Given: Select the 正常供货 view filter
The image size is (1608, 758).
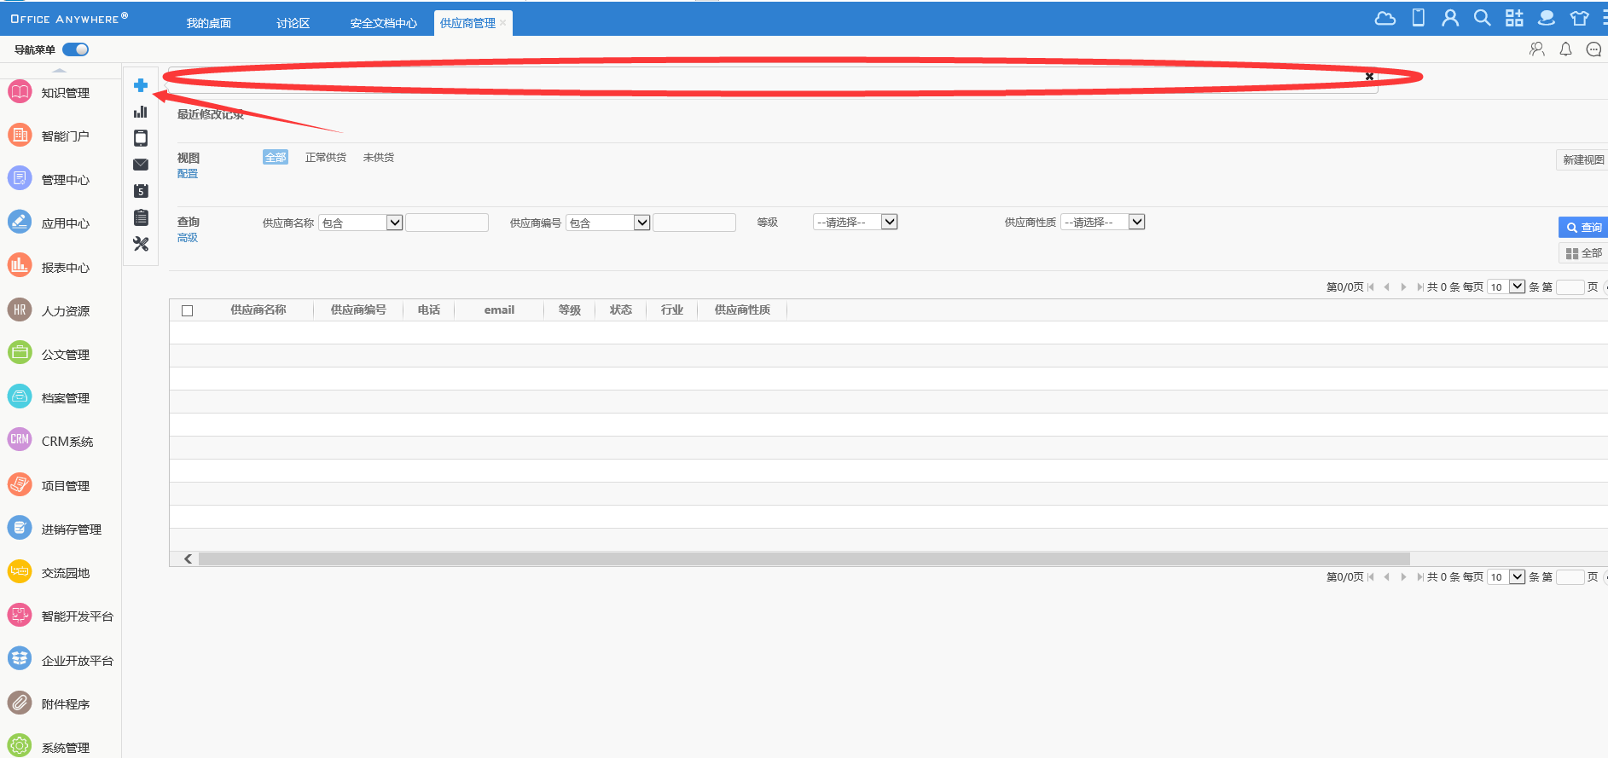Looking at the screenshot, I should pos(325,158).
